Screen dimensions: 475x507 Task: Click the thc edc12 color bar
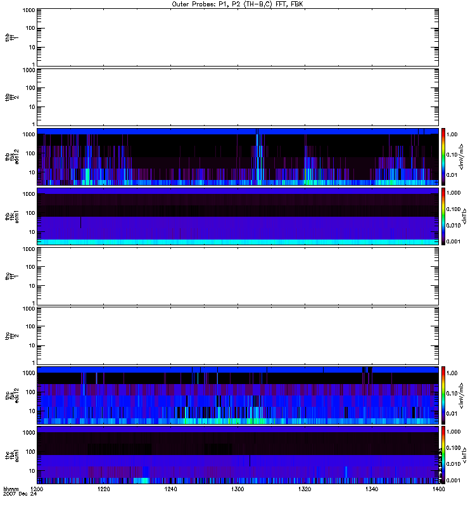pyautogui.click(x=443, y=395)
